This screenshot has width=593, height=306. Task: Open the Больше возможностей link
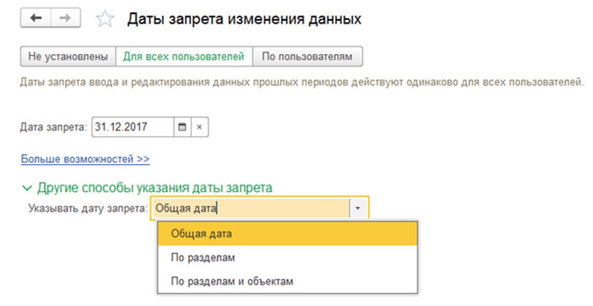point(85,159)
